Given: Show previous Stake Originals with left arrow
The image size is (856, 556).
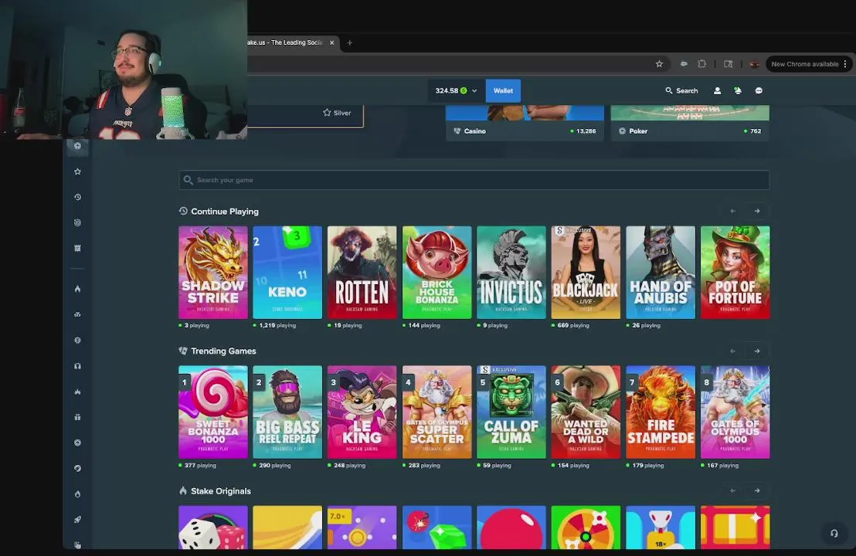Looking at the screenshot, I should (733, 490).
